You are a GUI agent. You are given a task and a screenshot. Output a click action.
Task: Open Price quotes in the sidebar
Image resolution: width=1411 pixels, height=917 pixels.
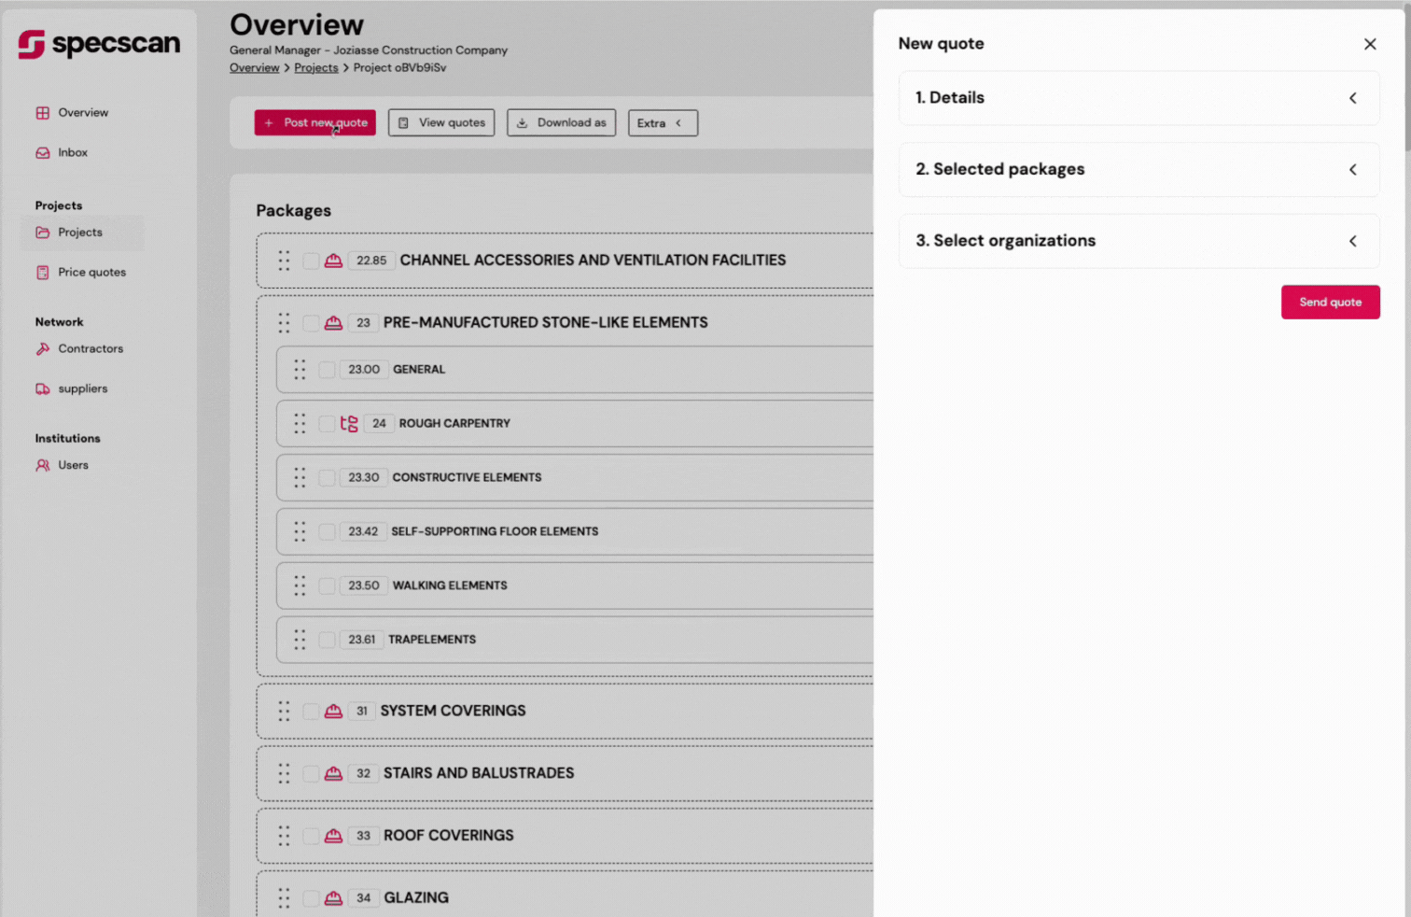tap(91, 273)
